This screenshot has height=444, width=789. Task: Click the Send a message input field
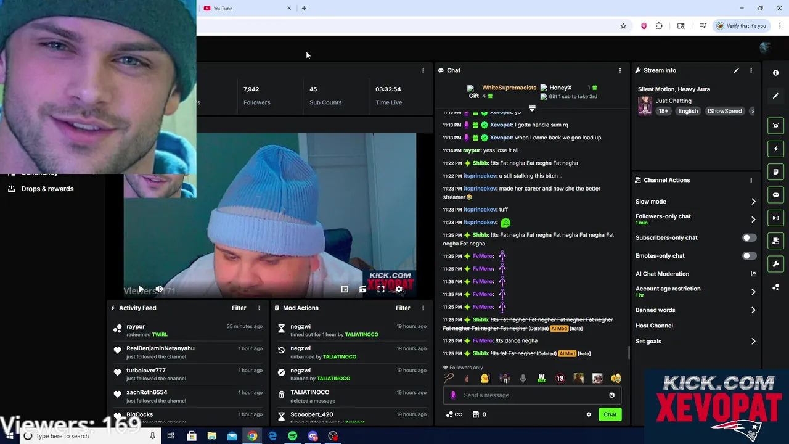(532, 395)
